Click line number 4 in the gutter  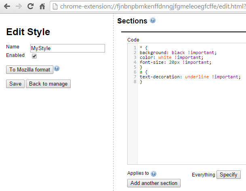point(135,62)
